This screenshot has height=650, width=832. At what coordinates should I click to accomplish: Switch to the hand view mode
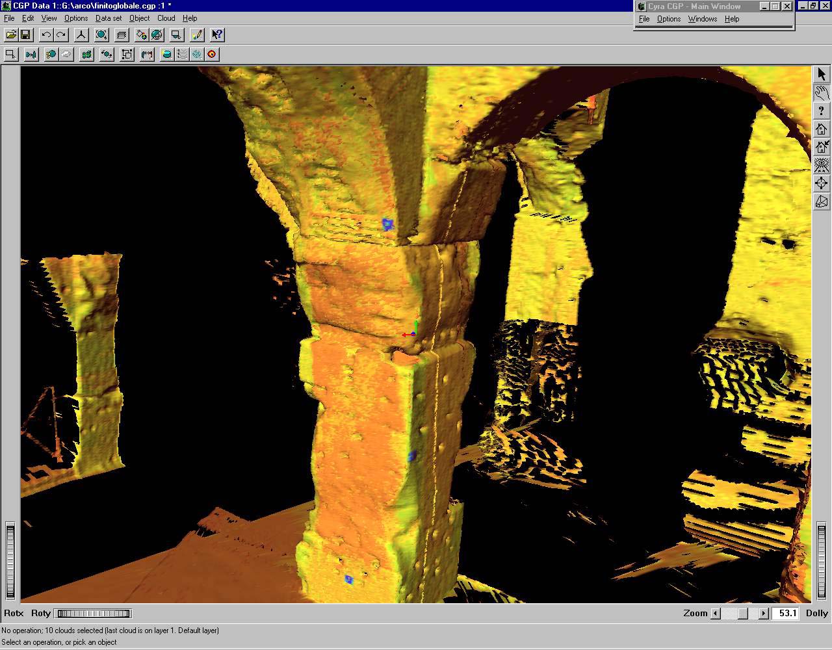822,92
